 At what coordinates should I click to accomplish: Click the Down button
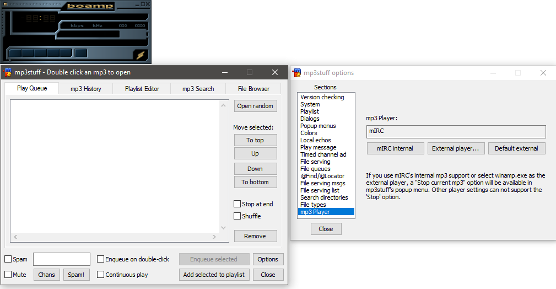pyautogui.click(x=255, y=169)
